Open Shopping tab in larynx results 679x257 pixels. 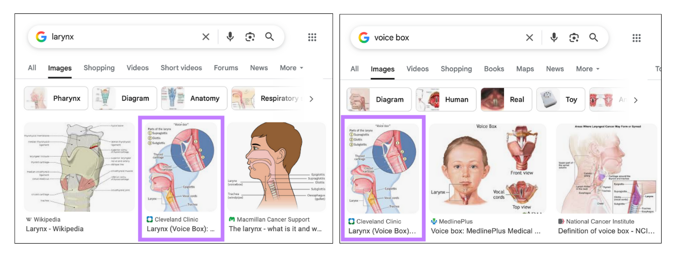tap(99, 68)
